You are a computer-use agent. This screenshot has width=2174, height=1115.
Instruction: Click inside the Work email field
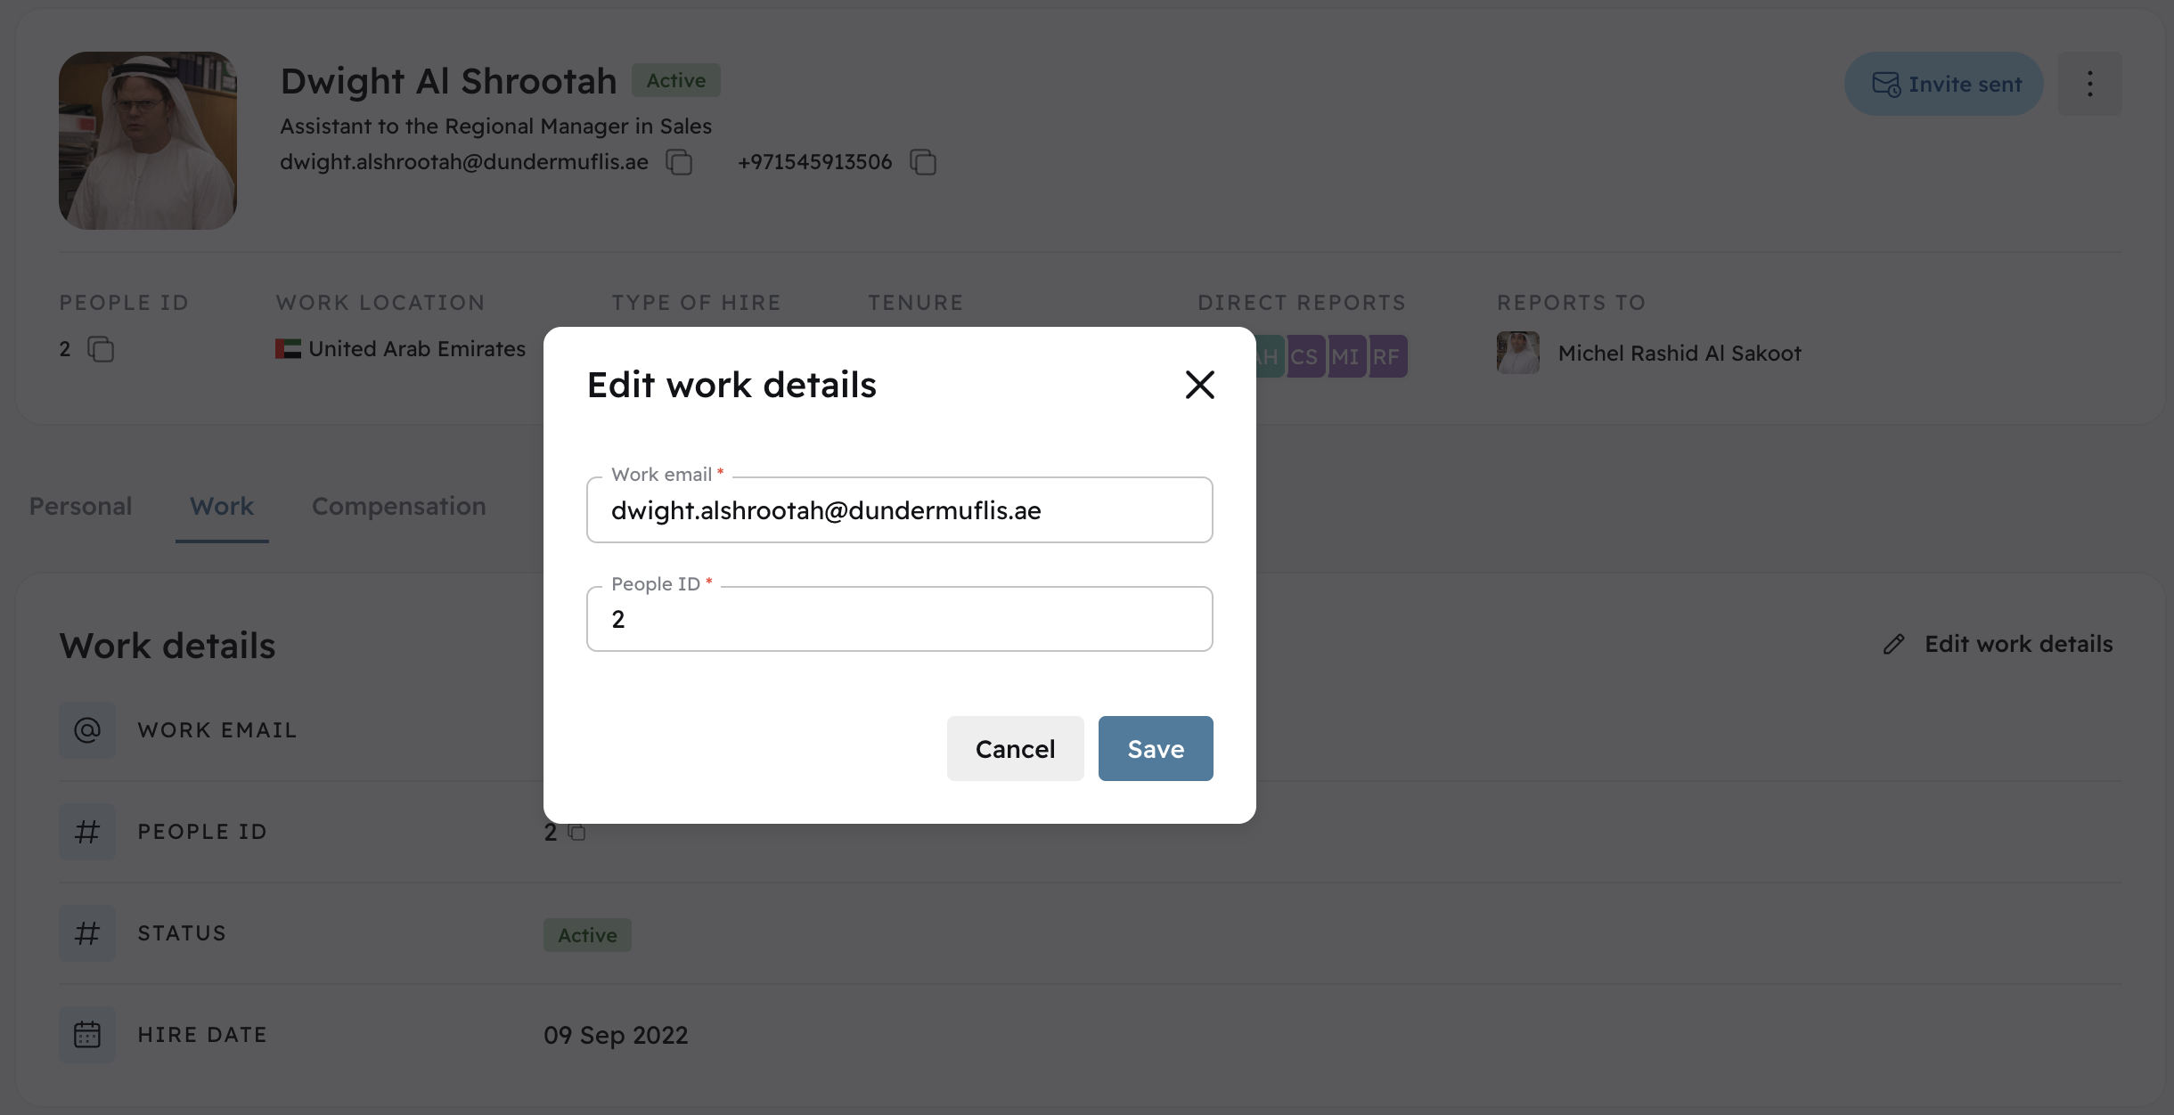pyautogui.click(x=898, y=510)
